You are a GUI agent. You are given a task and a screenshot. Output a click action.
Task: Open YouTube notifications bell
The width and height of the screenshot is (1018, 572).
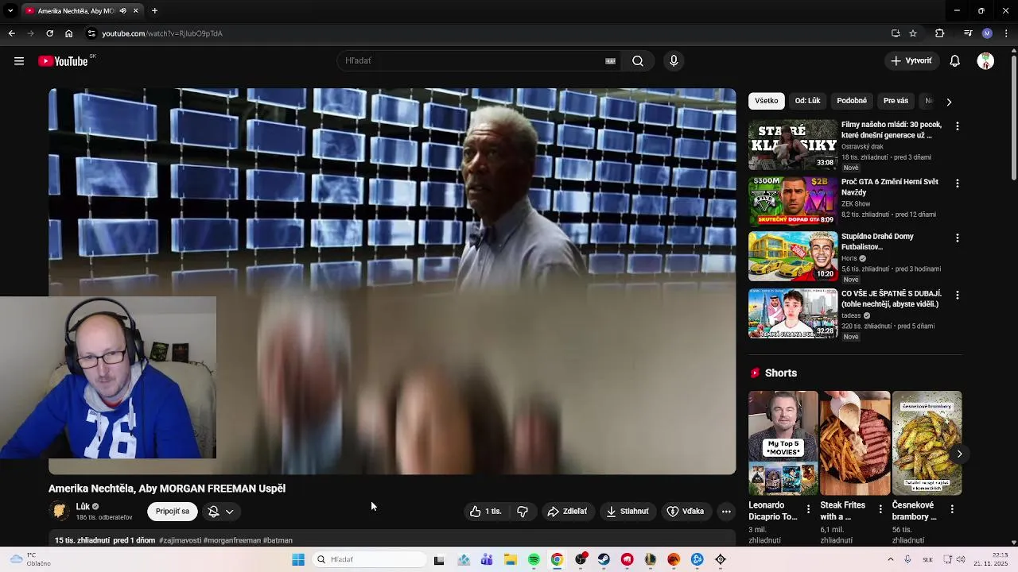955,61
